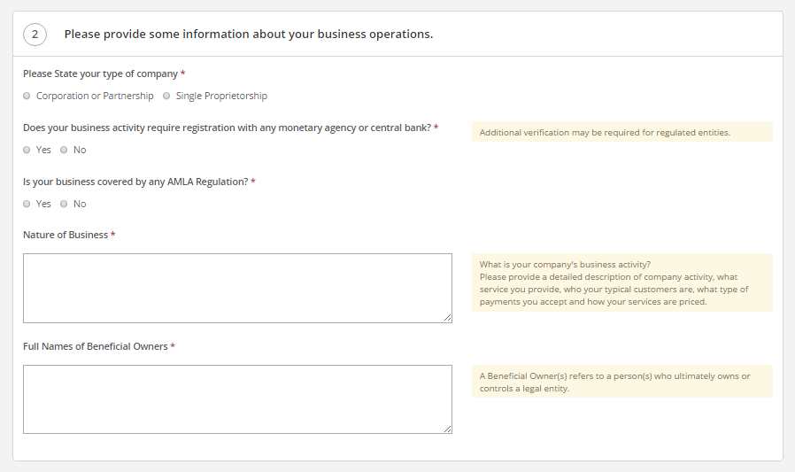Click the additional verification hint box

(622, 132)
